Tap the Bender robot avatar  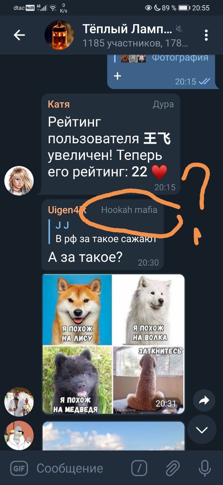19,435
